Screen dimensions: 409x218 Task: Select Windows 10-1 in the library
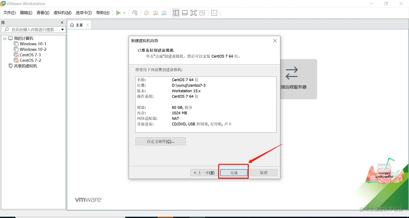tap(33, 44)
